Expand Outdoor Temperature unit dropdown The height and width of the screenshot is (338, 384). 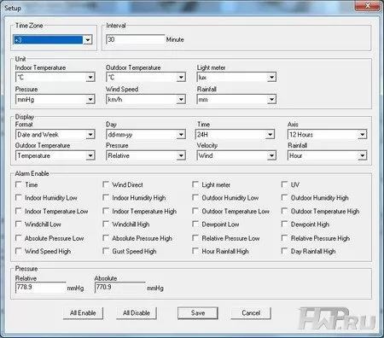pyautogui.click(x=146, y=77)
